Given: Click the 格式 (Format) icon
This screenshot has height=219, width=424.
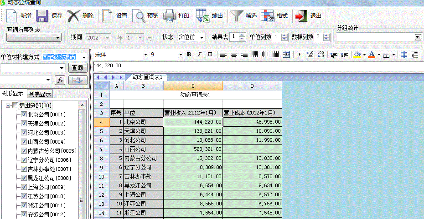Looking at the screenshot, I should (x=267, y=16).
